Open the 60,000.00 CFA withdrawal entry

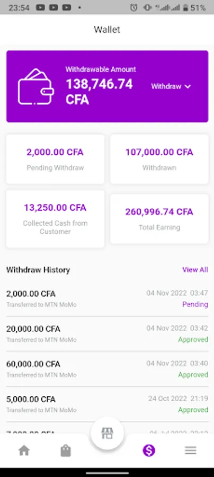coord(107,369)
